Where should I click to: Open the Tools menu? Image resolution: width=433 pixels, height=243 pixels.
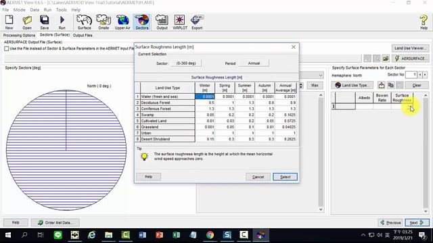click(62, 9)
